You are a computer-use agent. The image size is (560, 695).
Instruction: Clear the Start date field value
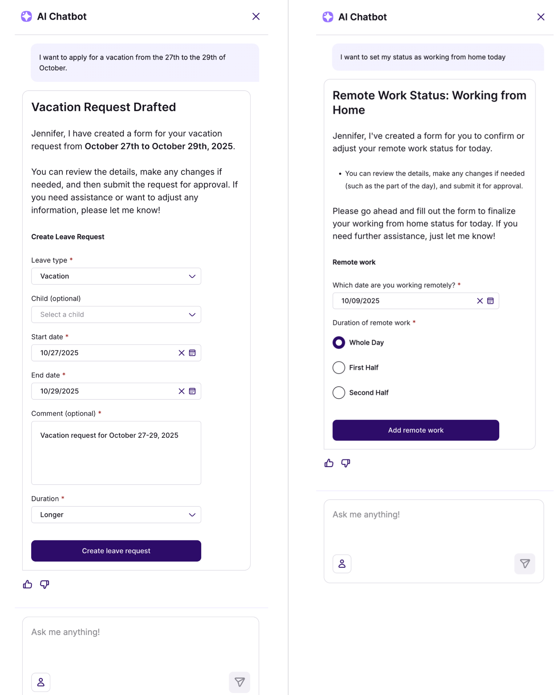(182, 353)
